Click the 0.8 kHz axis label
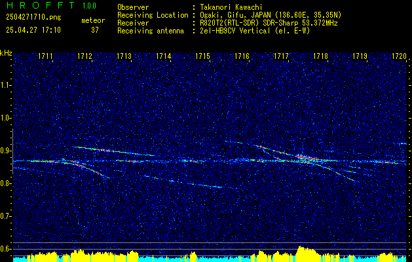 (x=5, y=183)
